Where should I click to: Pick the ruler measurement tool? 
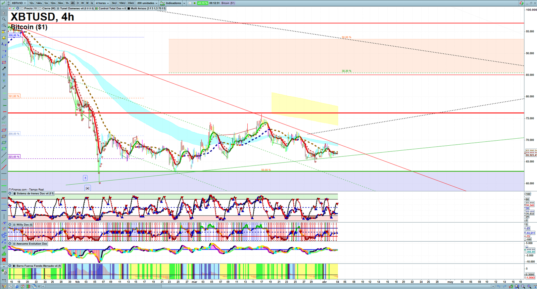coord(4,118)
